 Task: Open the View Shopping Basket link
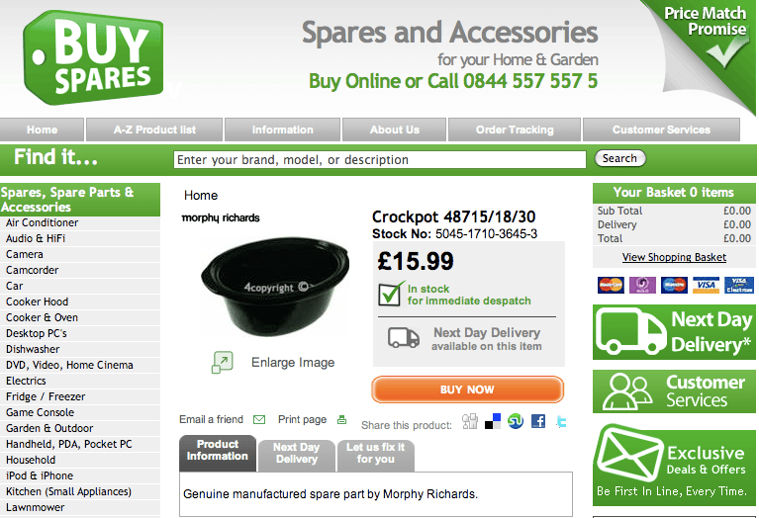674,258
